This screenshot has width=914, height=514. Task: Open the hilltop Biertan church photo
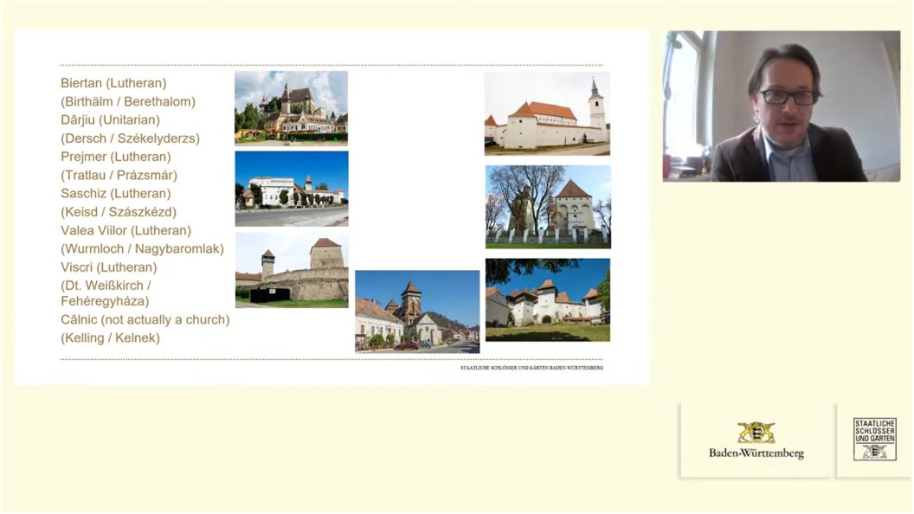pyautogui.click(x=291, y=107)
